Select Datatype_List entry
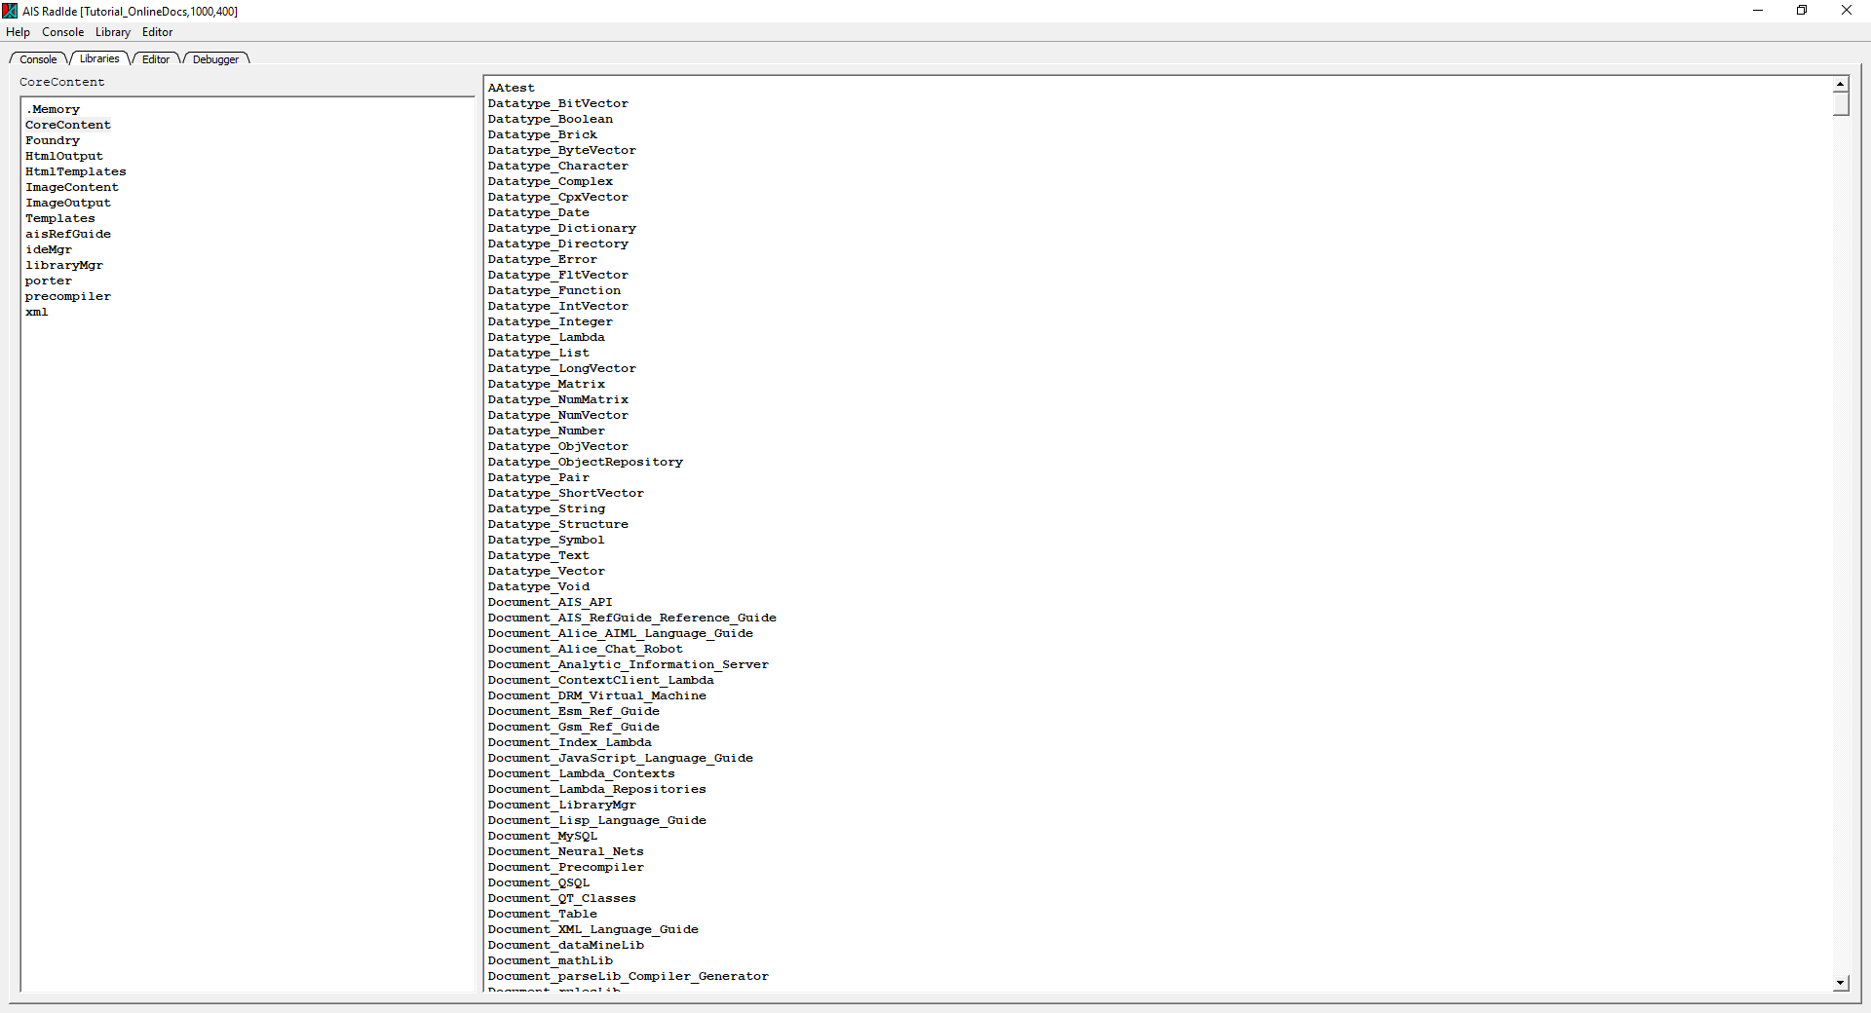The width and height of the screenshot is (1871, 1013). point(539,353)
